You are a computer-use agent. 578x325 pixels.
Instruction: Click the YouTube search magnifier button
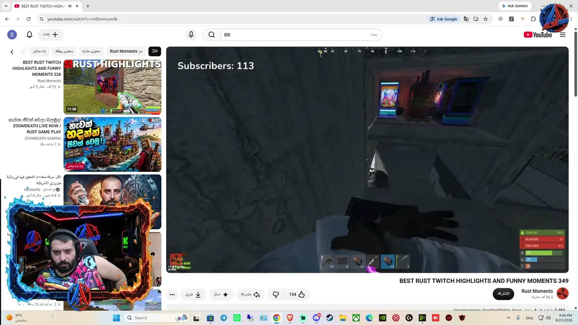(211, 35)
